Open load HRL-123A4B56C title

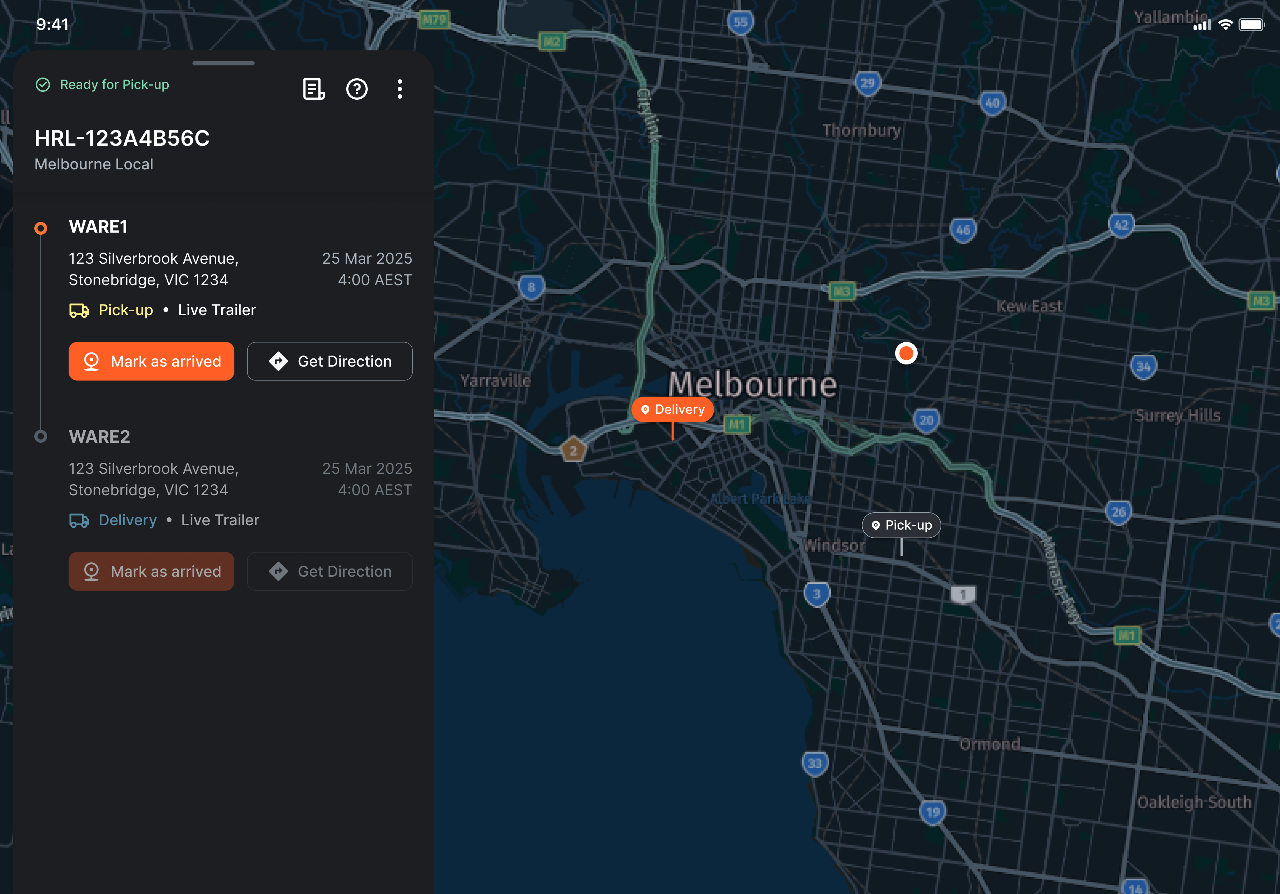coord(122,138)
